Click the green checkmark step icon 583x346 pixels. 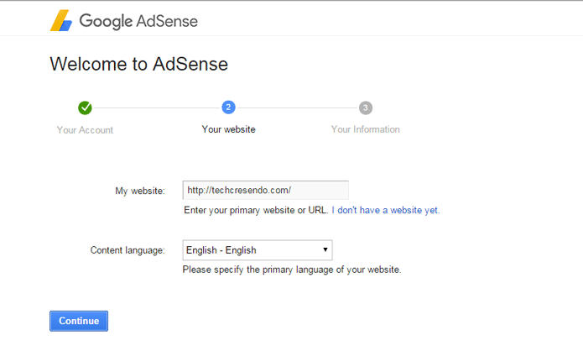pos(85,107)
